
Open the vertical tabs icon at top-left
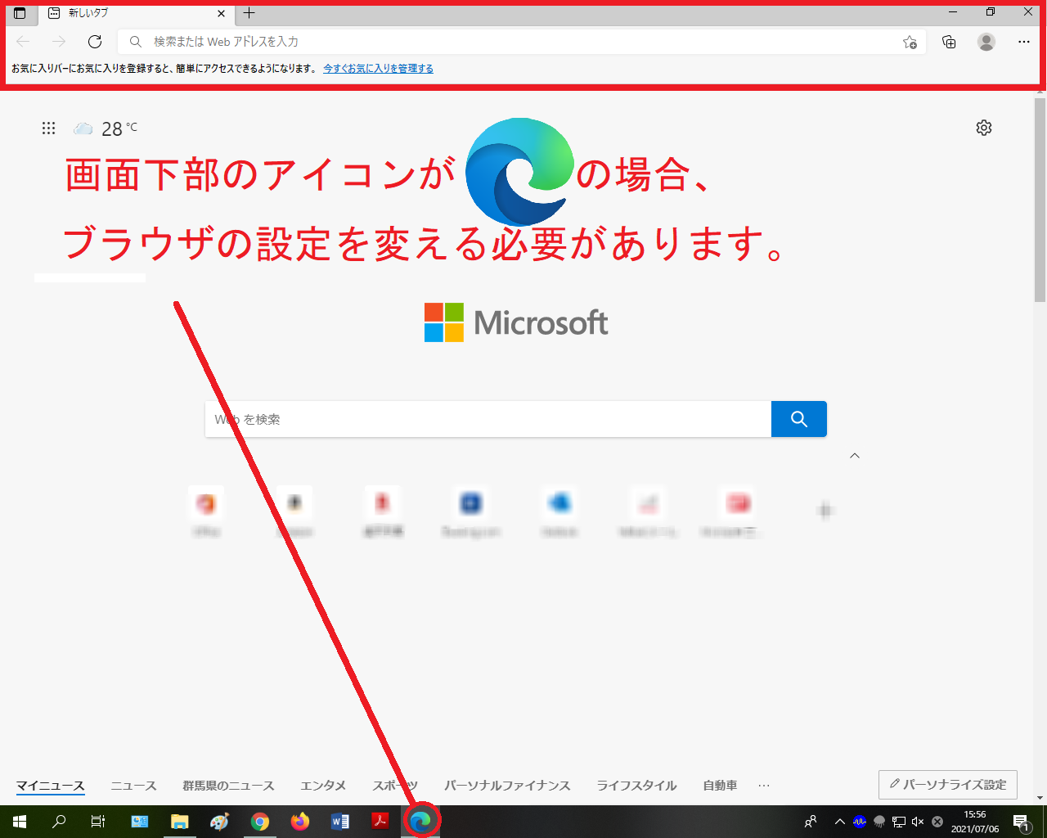[x=20, y=13]
